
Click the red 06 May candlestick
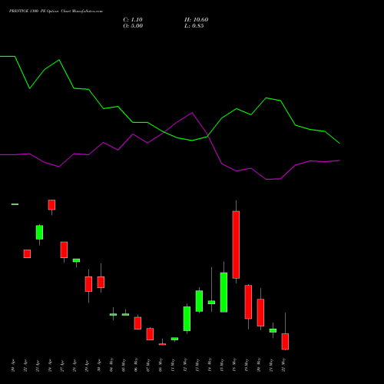[x=137, y=323]
